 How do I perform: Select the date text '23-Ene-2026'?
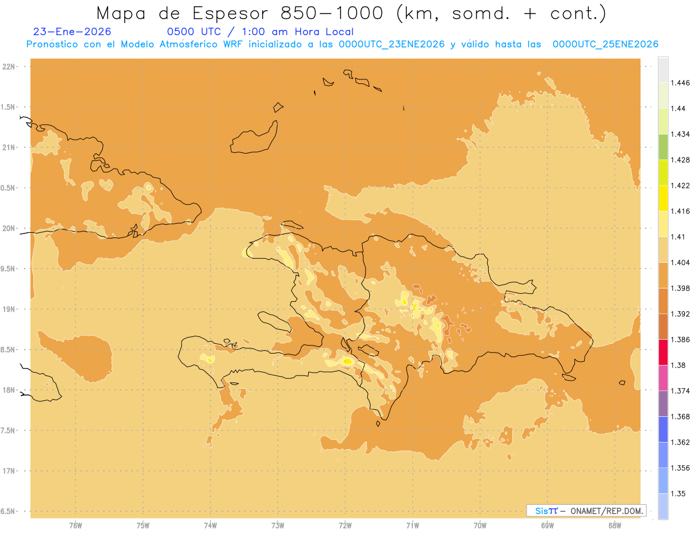click(72, 32)
